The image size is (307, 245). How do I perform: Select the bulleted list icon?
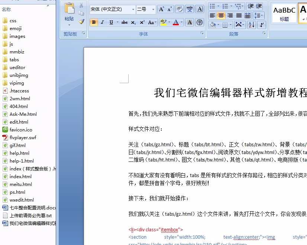pyautogui.click(x=213, y=6)
